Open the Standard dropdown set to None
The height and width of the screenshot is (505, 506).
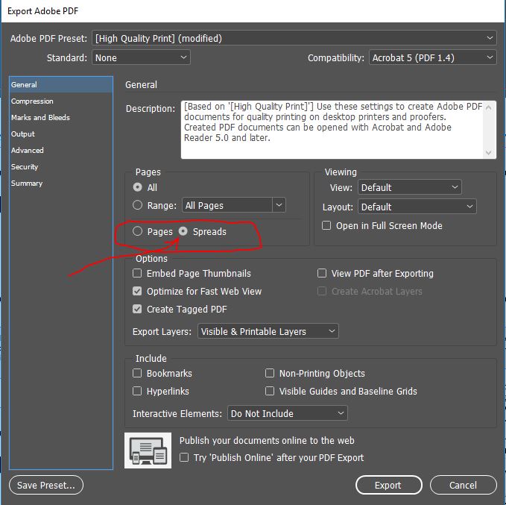click(141, 58)
